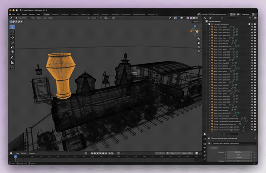Collapse 01 Frames & suspension collection
The height and width of the screenshot is (173, 266).
(x=207, y=24)
